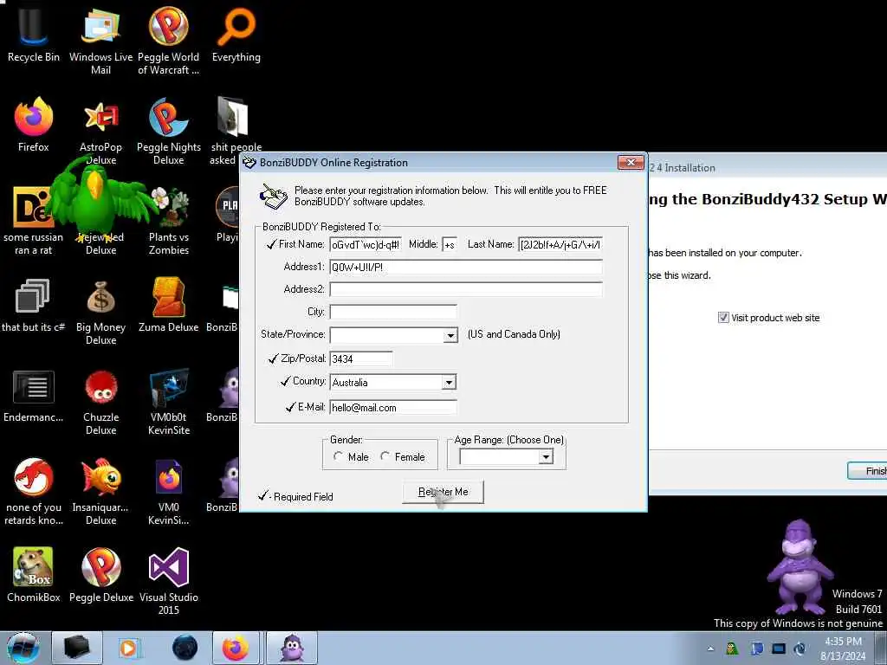Screen dimensions: 887x665
Task: Expand the Age Range dropdown
Action: 546,457
